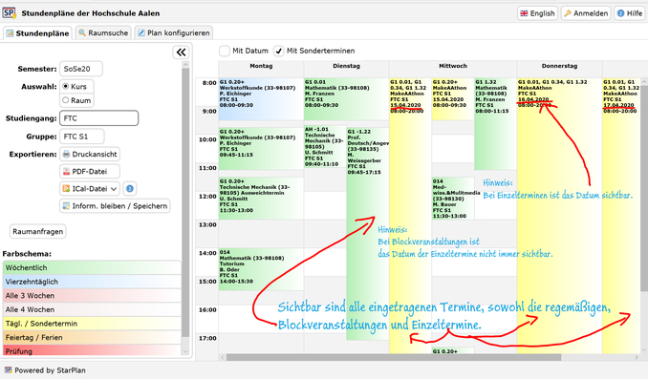Open the Gruppe FTC S1 dropdown

[x=82, y=137]
